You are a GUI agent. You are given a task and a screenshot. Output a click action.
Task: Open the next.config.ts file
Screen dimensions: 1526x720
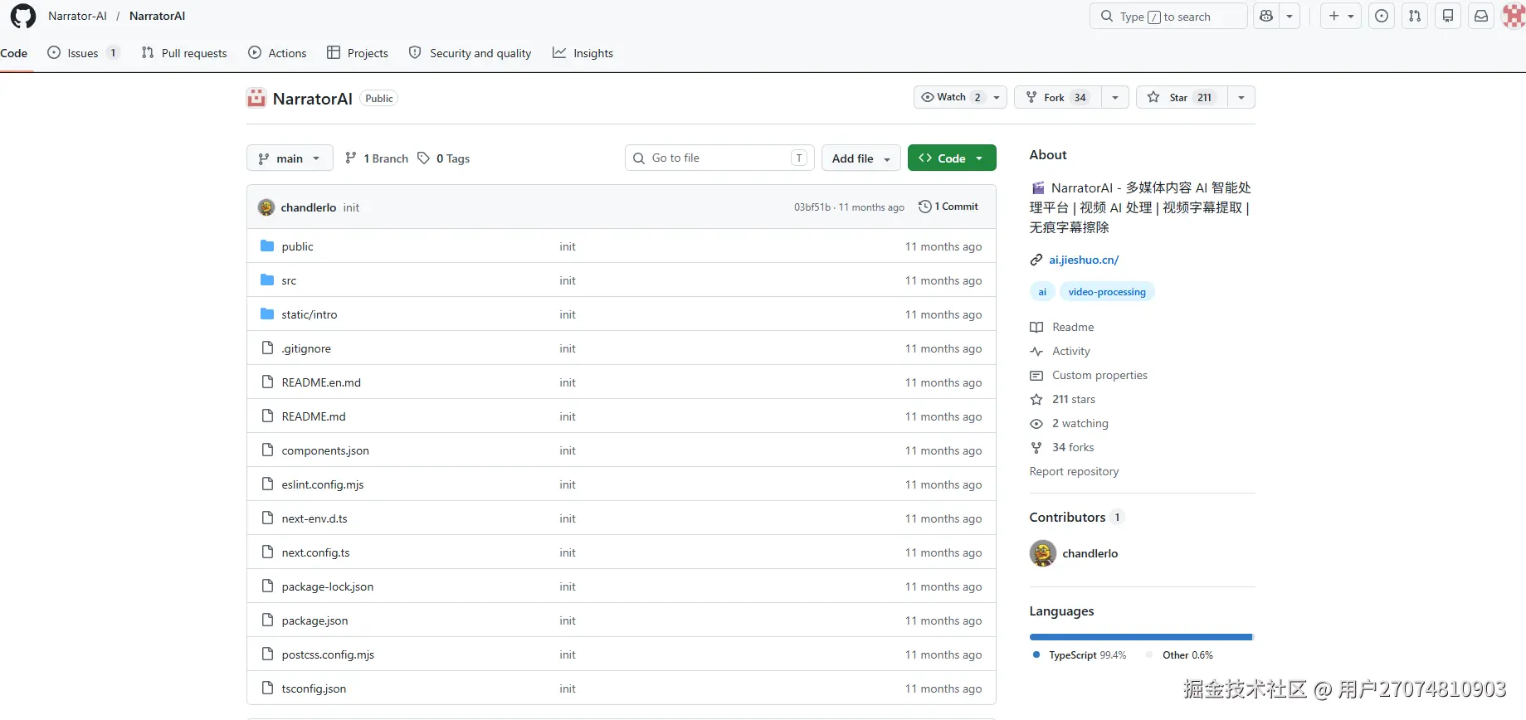(x=315, y=552)
